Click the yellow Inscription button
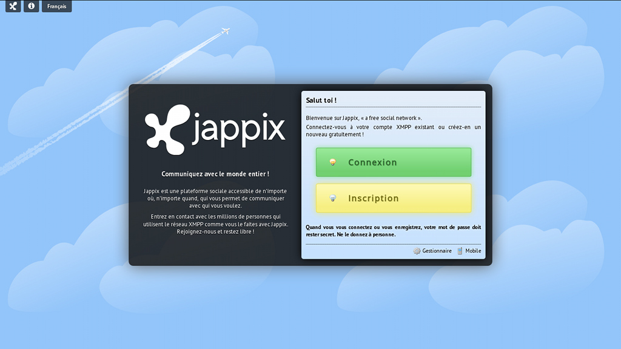The image size is (621, 349). point(394,198)
